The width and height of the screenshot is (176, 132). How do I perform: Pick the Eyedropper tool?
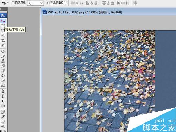click(3, 117)
